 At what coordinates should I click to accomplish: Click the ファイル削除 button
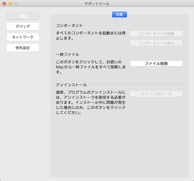[x=156, y=64]
